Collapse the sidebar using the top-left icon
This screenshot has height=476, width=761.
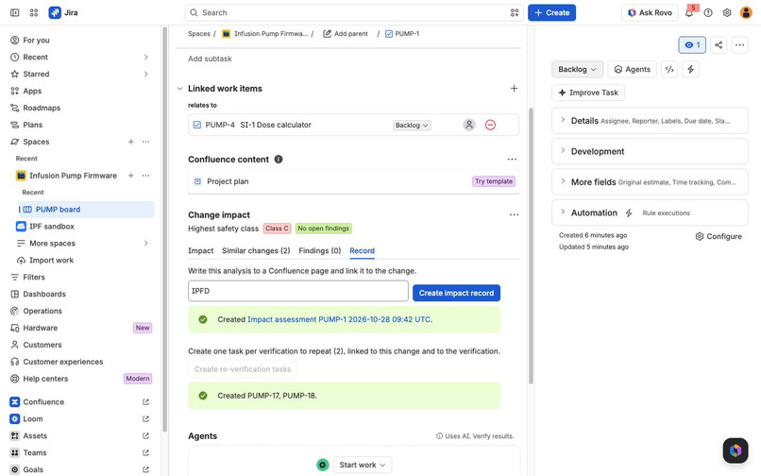[14, 12]
